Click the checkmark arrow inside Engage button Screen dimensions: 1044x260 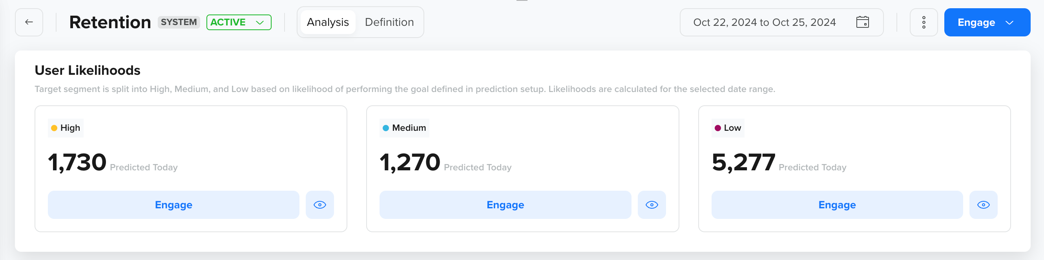click(x=1009, y=23)
